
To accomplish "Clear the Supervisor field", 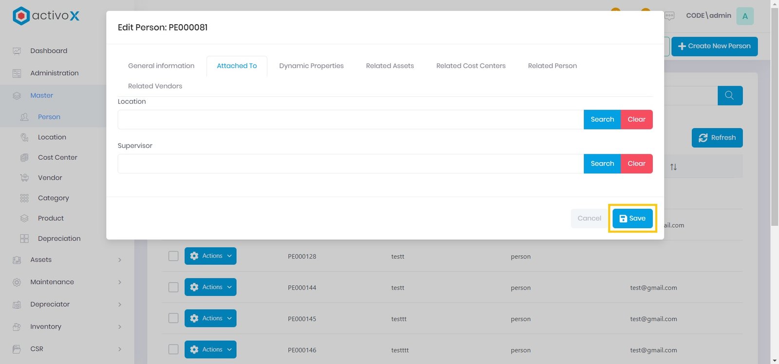I will click(636, 164).
